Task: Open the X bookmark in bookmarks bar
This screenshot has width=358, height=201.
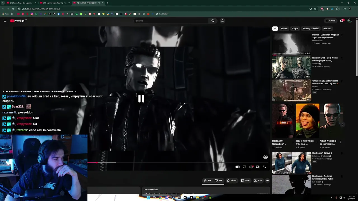Action: [x=50, y=14]
